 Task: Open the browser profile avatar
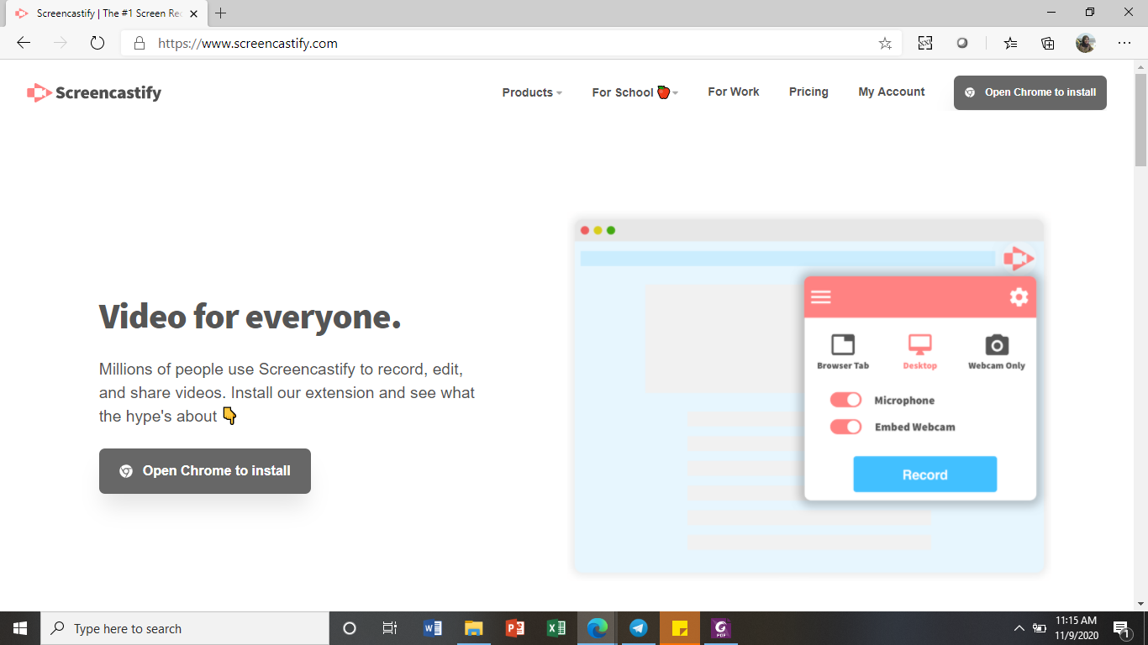point(1086,44)
